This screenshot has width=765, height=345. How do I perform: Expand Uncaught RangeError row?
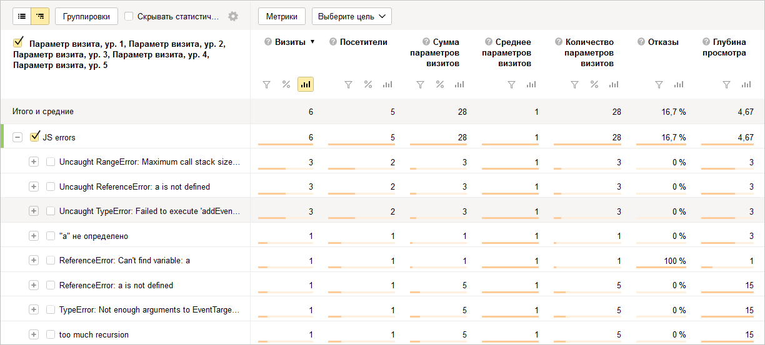[34, 162]
